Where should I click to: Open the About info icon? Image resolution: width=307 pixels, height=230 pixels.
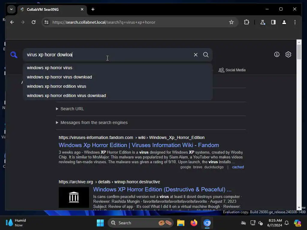(x=277, y=55)
